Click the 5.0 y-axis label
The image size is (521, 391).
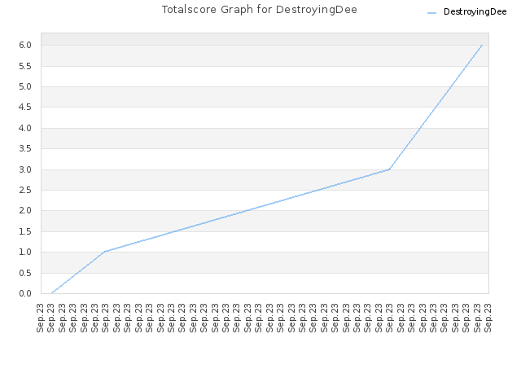coord(25,87)
